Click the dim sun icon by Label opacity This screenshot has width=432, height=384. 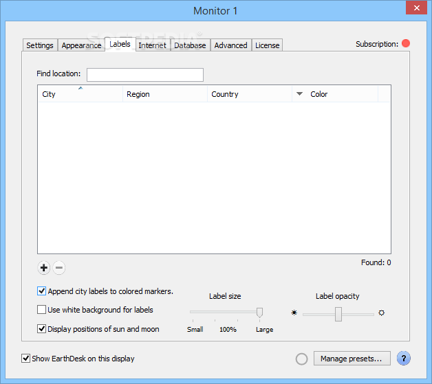(x=294, y=313)
